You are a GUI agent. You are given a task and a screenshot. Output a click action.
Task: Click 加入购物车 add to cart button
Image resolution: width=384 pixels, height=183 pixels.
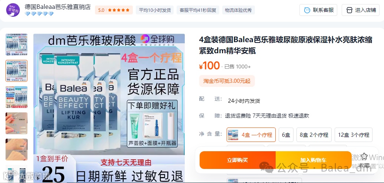pos(314,160)
